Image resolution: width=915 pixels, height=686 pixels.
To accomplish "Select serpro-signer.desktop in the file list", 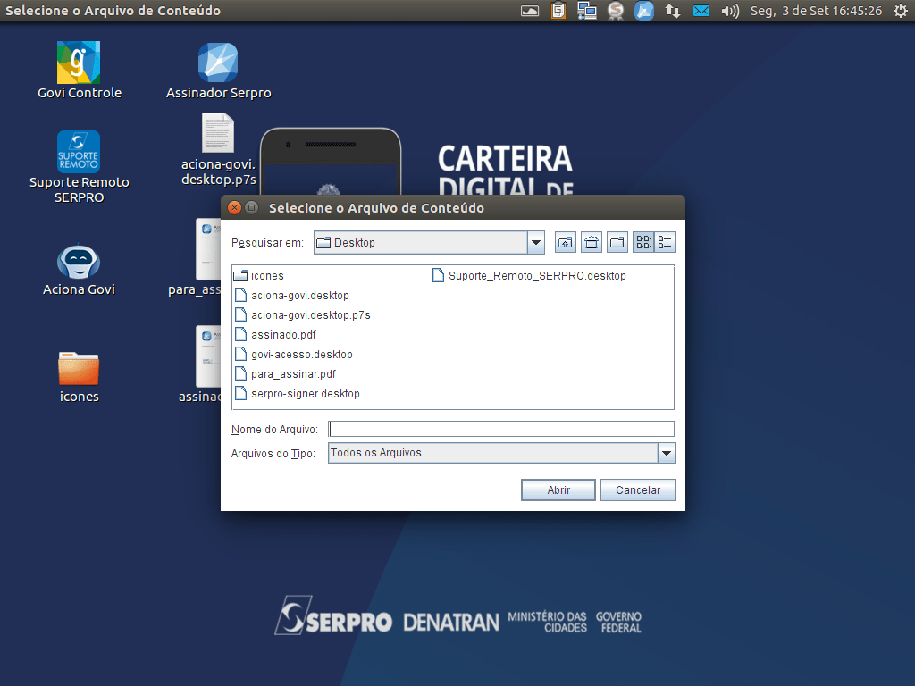I will (297, 394).
